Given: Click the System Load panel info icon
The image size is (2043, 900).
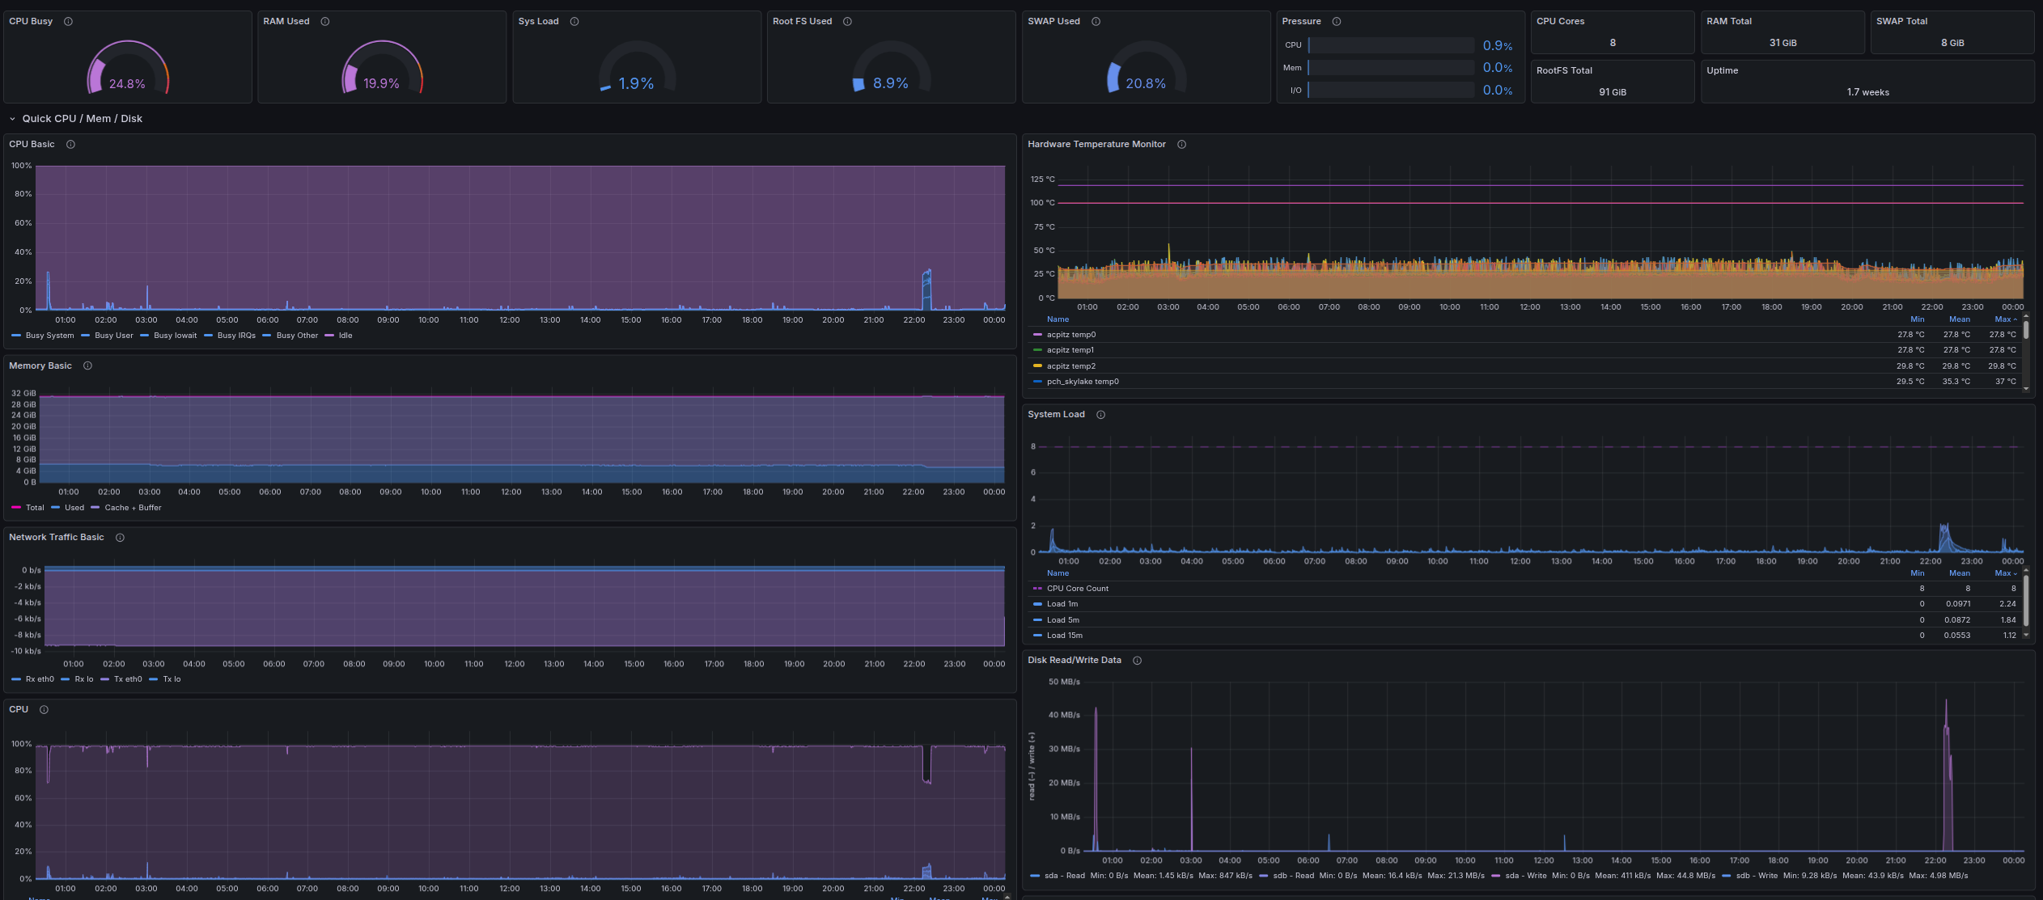Looking at the screenshot, I should pyautogui.click(x=1100, y=414).
